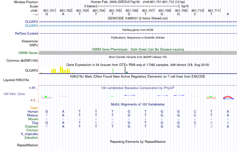Select the Rhesus species label

[32, 115]
